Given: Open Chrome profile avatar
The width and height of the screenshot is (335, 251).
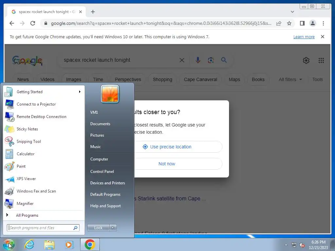Looking at the screenshot, I should (x=312, y=23).
